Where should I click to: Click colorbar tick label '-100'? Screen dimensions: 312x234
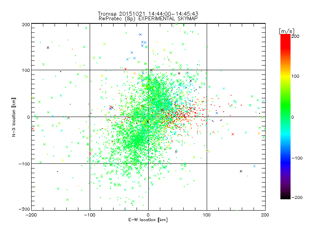[x=297, y=158]
